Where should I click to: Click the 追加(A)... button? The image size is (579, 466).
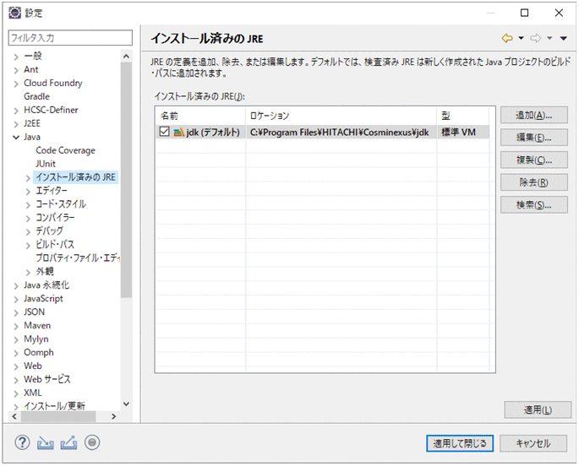[534, 115]
